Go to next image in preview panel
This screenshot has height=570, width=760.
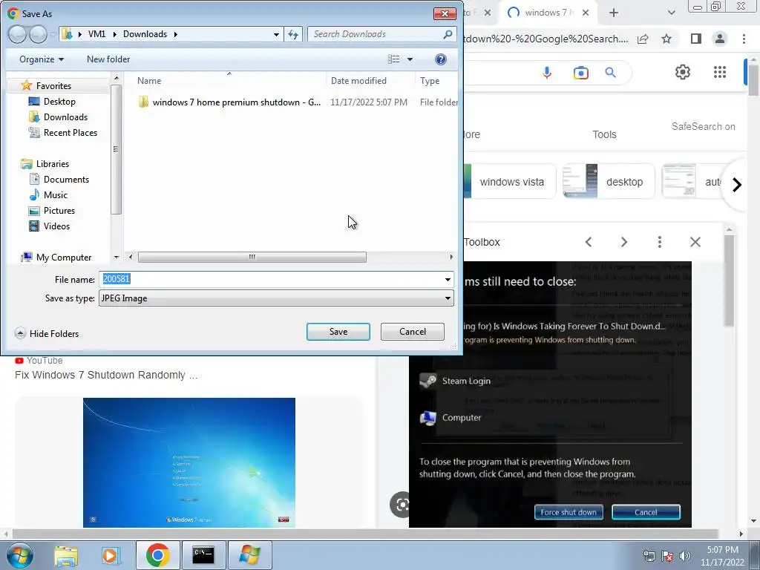click(x=623, y=242)
